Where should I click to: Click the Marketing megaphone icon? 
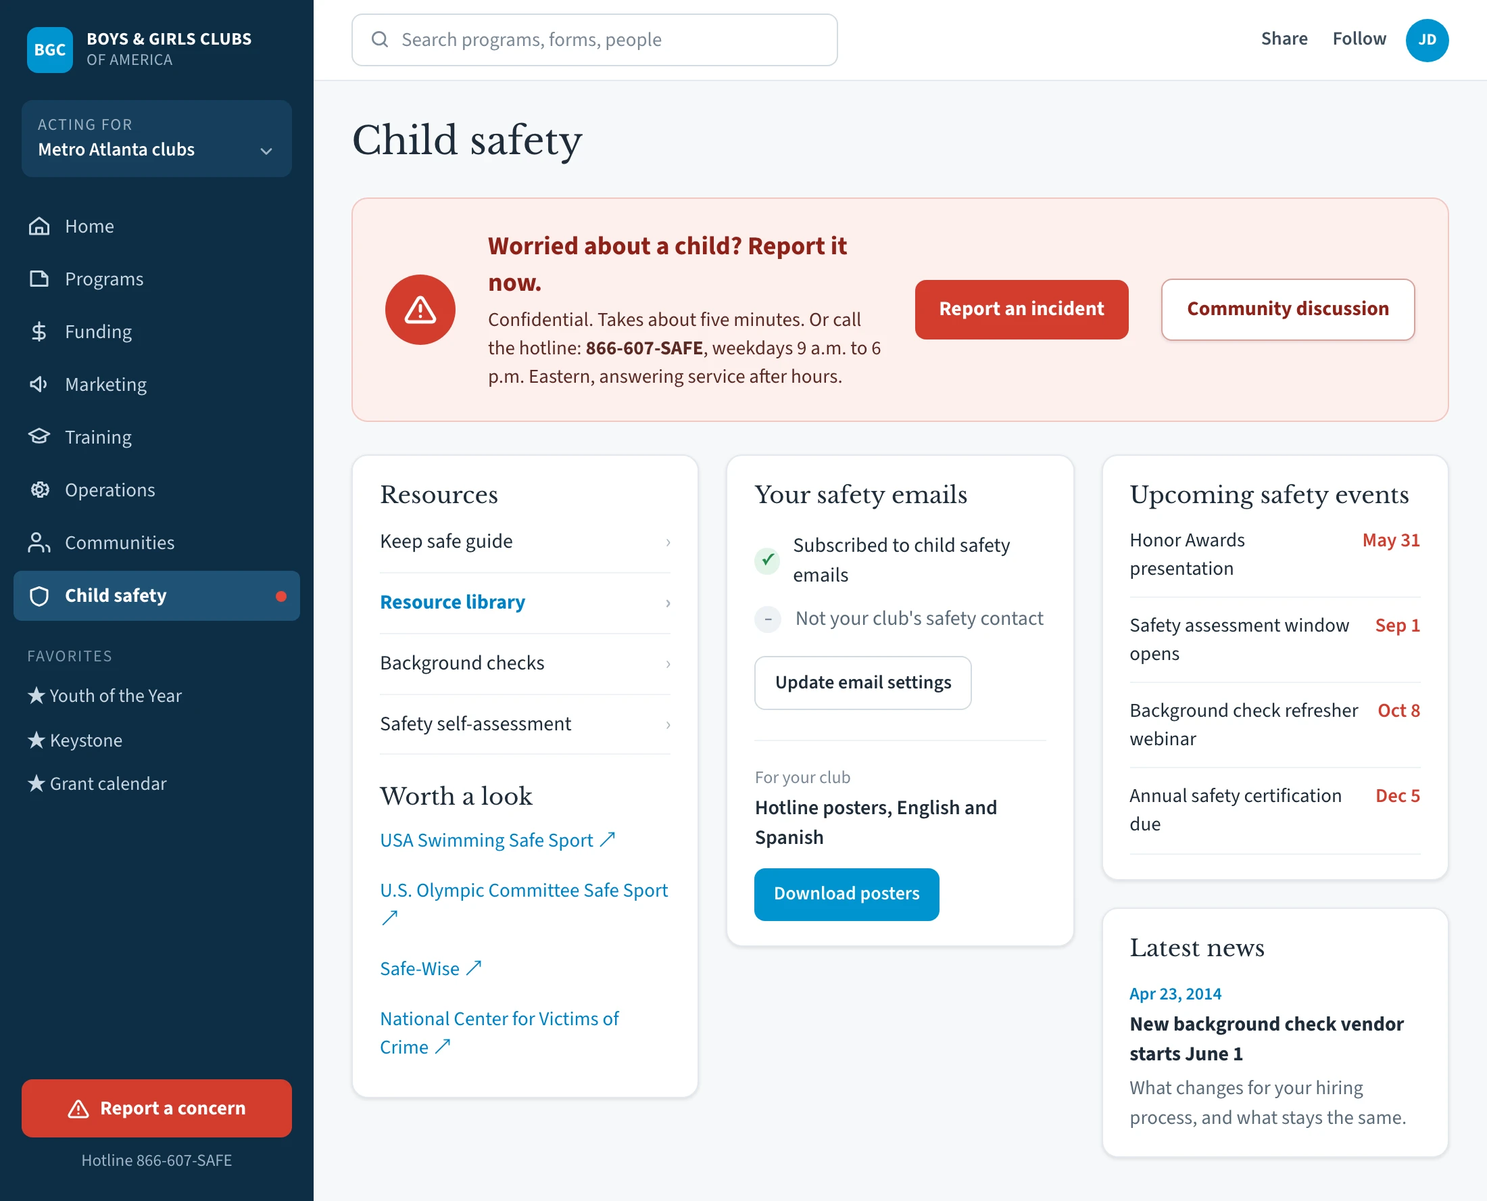click(39, 384)
